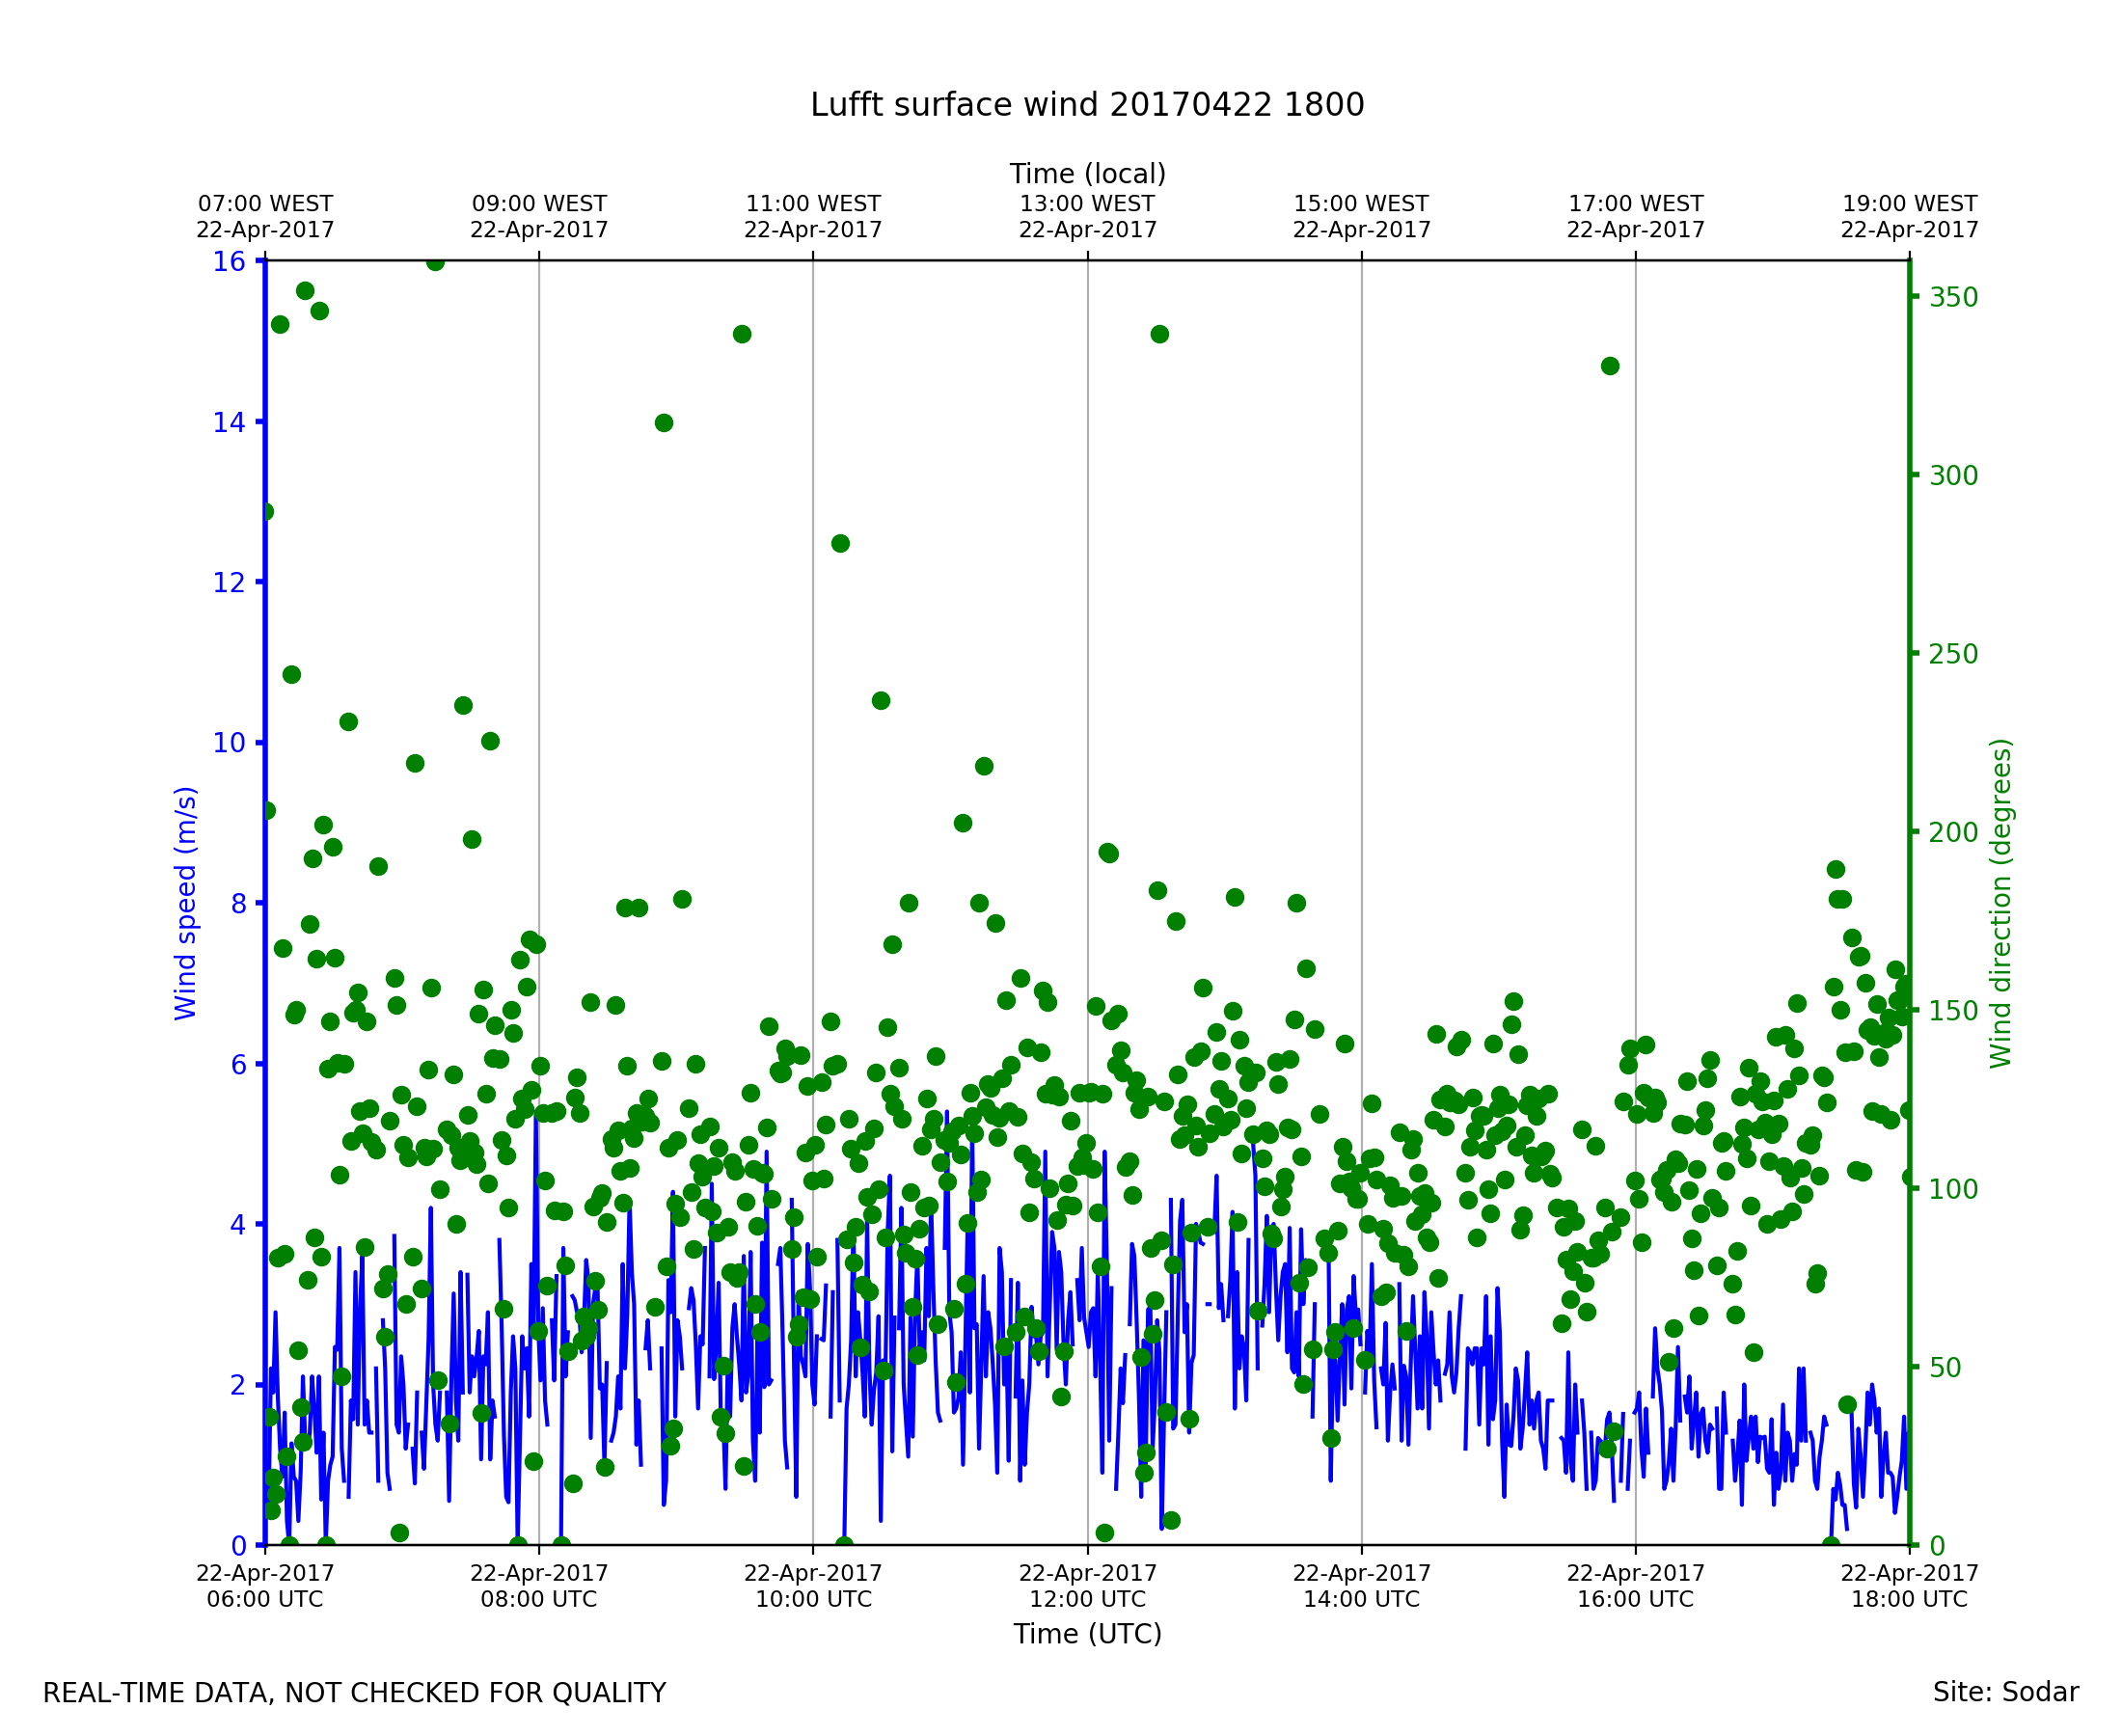The width and height of the screenshot is (2122, 1736).
Task: Click the '19:00 WEST' top tick label
Action: click(x=1909, y=204)
